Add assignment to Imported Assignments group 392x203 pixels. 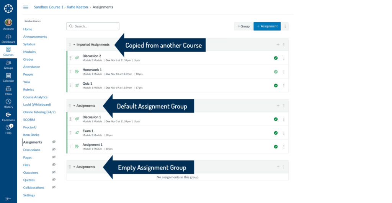(278, 45)
